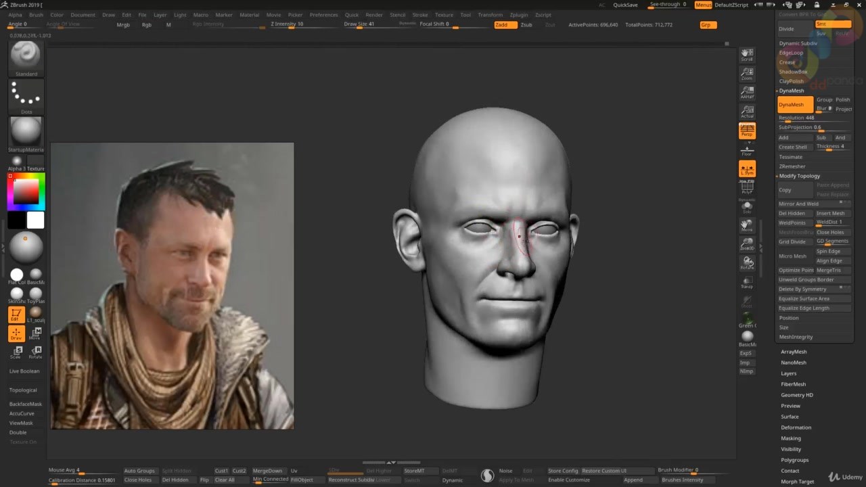Click the Scroll navigation icon
Screen dimensions: 866x487
coord(747,54)
